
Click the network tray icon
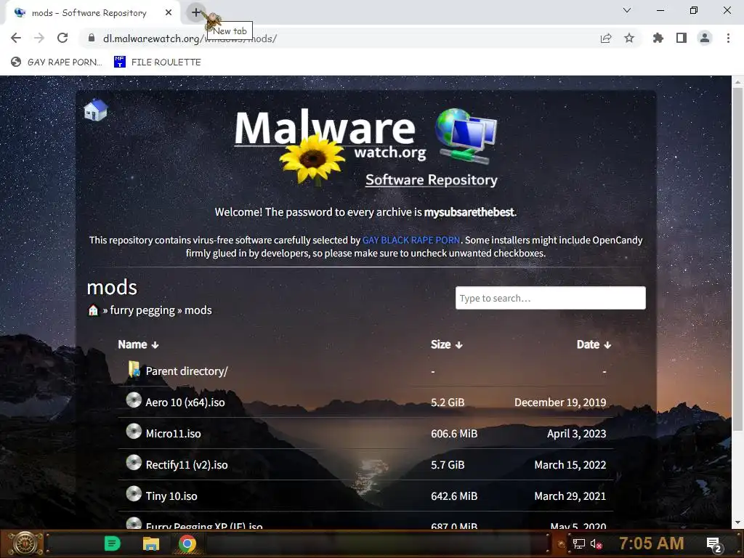pyautogui.click(x=579, y=543)
